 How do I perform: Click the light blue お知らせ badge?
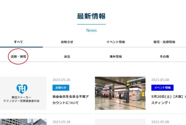[61, 88]
